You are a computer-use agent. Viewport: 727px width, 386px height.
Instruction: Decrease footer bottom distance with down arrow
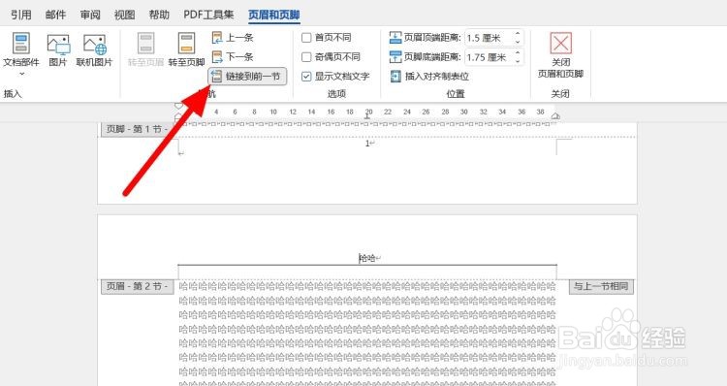click(x=518, y=61)
